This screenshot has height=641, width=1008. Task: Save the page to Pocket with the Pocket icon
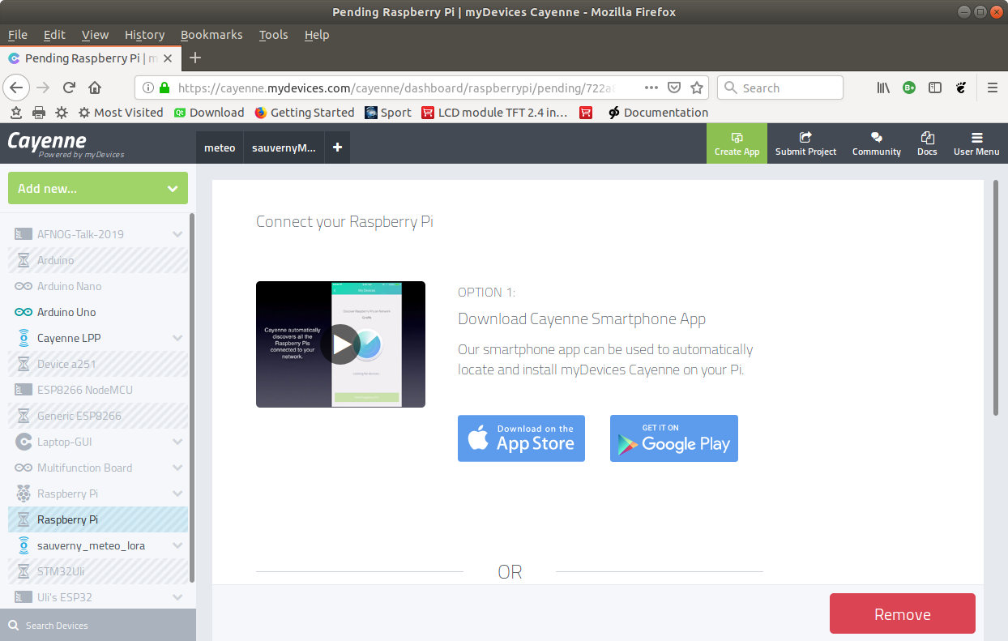click(x=674, y=88)
